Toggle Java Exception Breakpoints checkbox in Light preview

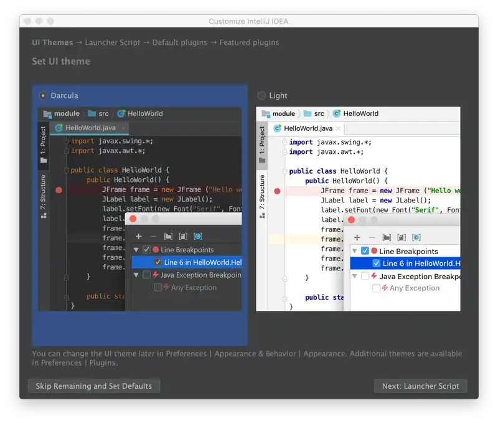(365, 276)
